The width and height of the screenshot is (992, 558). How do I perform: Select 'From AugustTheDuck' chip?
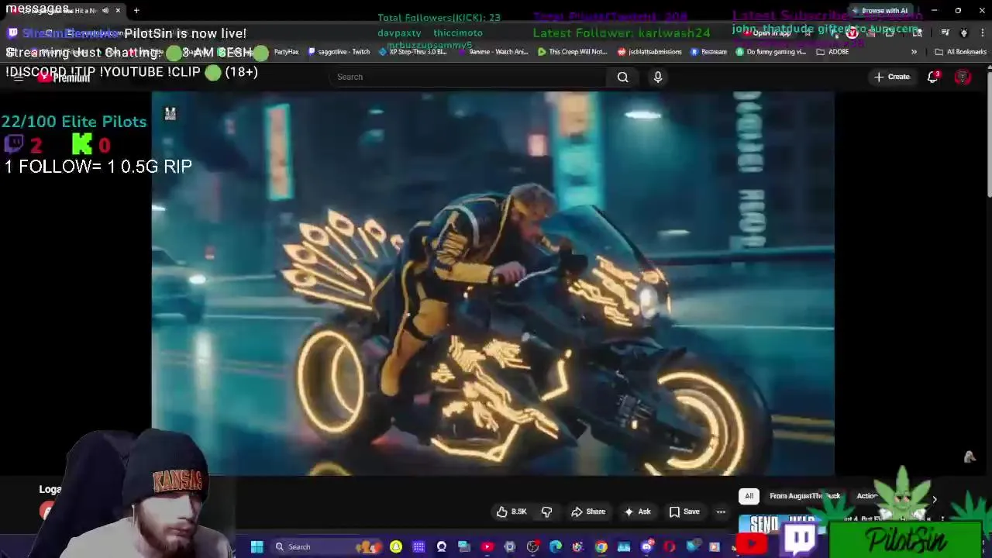(804, 496)
